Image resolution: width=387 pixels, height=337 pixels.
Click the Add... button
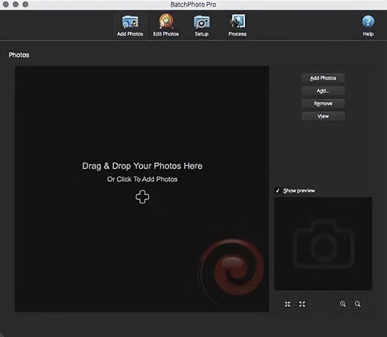coord(323,91)
